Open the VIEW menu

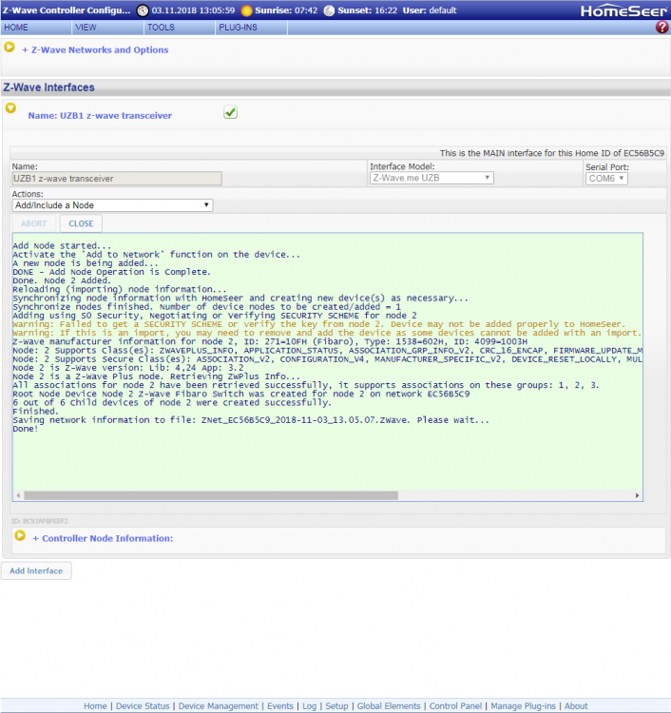(x=86, y=28)
